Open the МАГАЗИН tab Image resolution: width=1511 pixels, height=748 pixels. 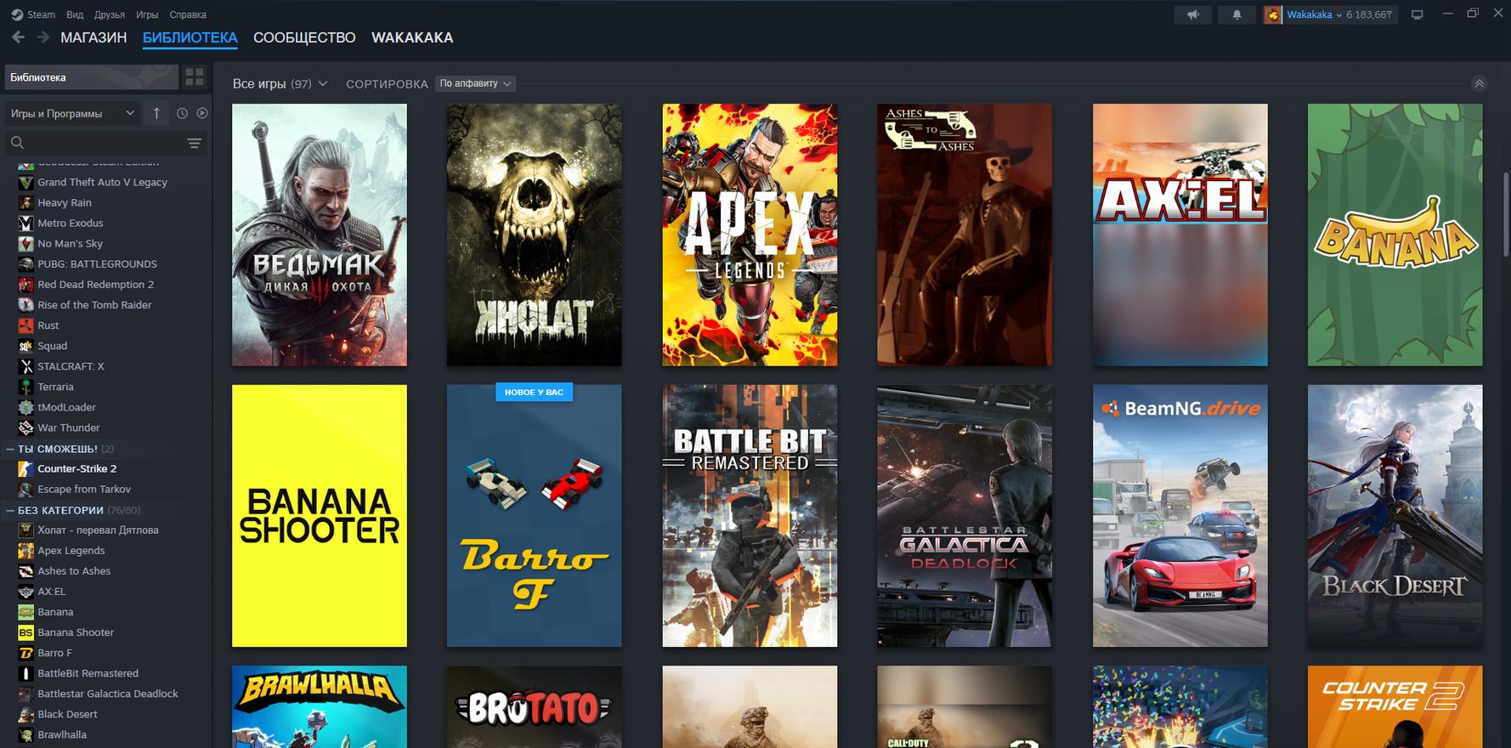pos(93,37)
